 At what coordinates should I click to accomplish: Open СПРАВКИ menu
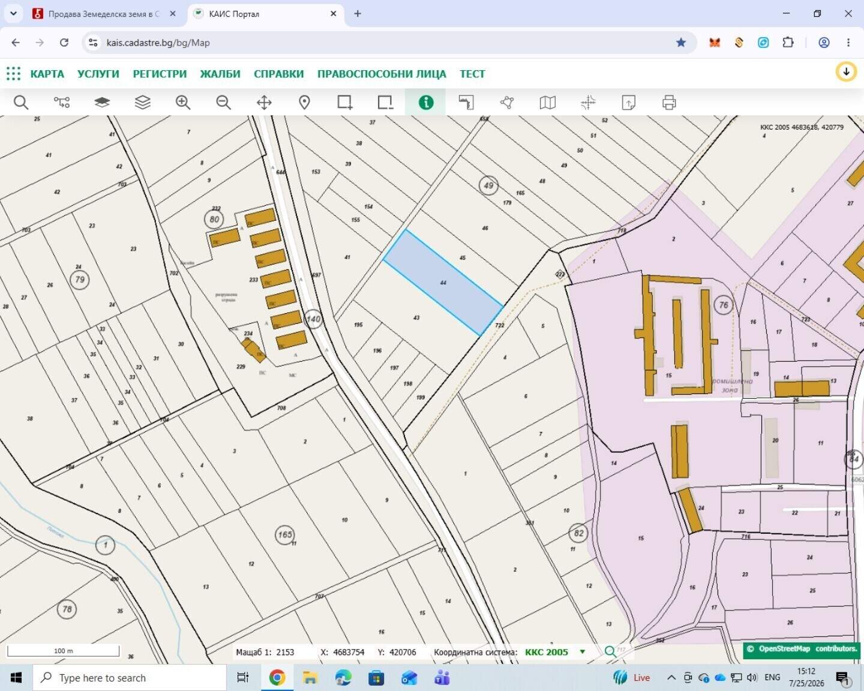[x=279, y=74]
